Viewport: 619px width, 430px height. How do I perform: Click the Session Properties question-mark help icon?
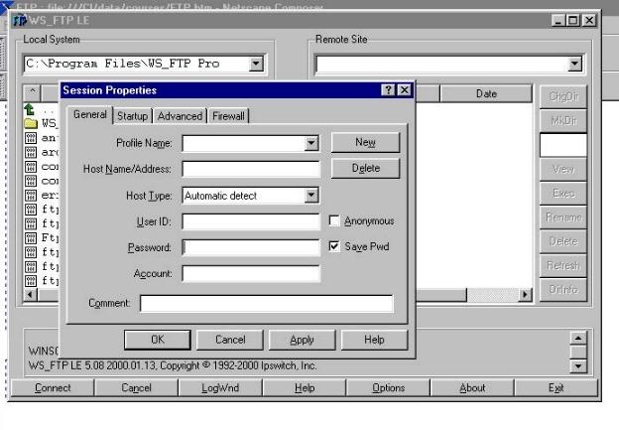tap(388, 90)
